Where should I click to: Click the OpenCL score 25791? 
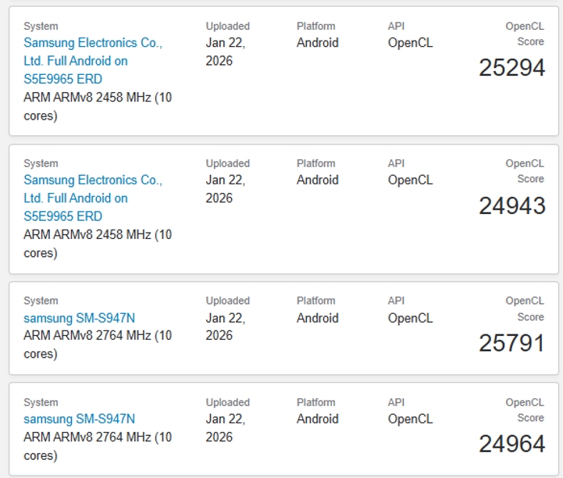[x=511, y=343]
